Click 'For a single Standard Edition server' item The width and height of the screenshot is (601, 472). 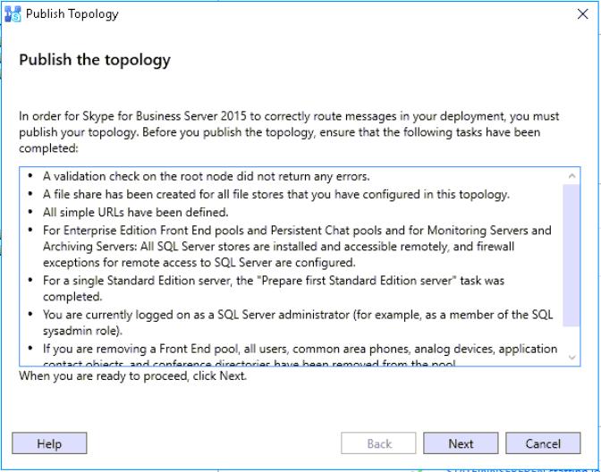(274, 288)
